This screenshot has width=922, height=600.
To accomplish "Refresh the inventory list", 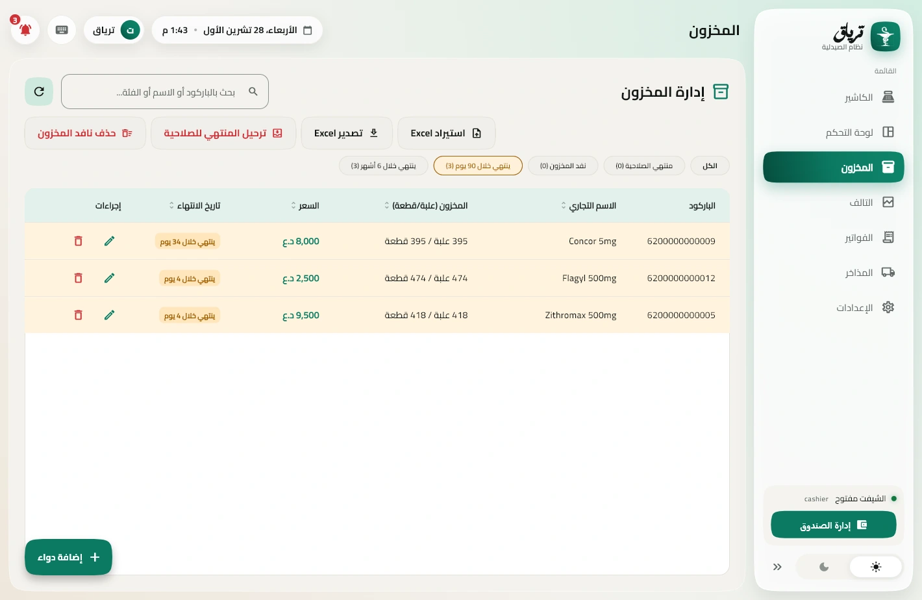I will 39,92.
